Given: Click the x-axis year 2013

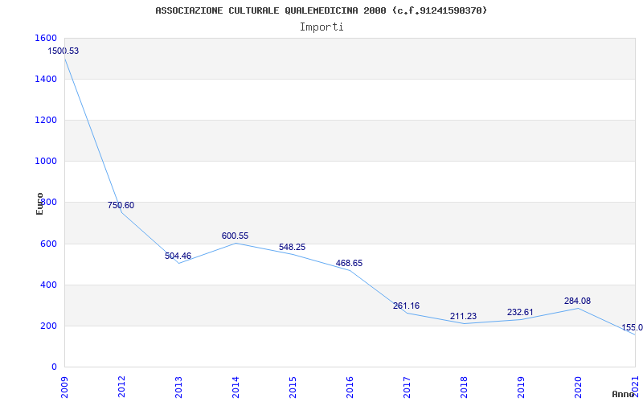Looking at the screenshot, I should [x=178, y=388].
